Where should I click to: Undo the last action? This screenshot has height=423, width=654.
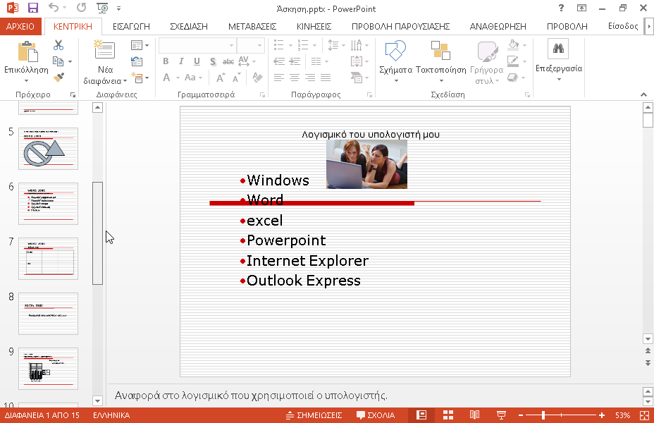(x=54, y=8)
